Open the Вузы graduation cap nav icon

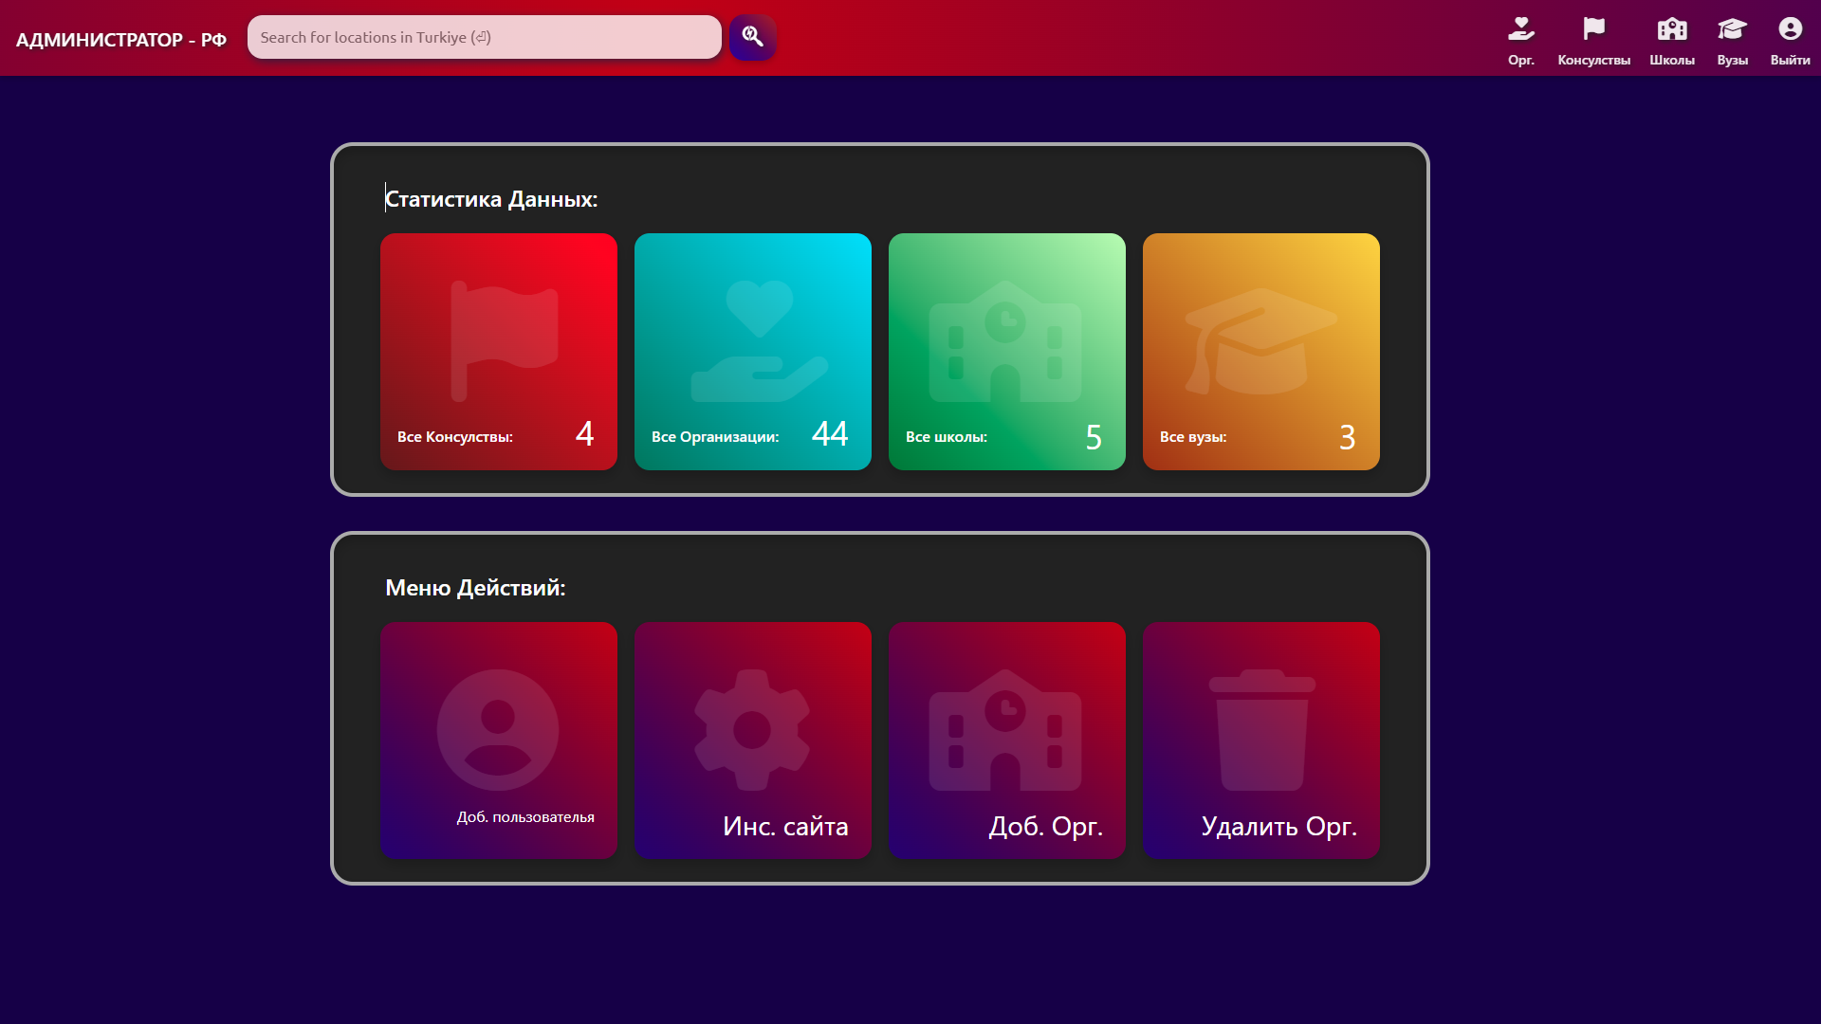(x=1732, y=29)
